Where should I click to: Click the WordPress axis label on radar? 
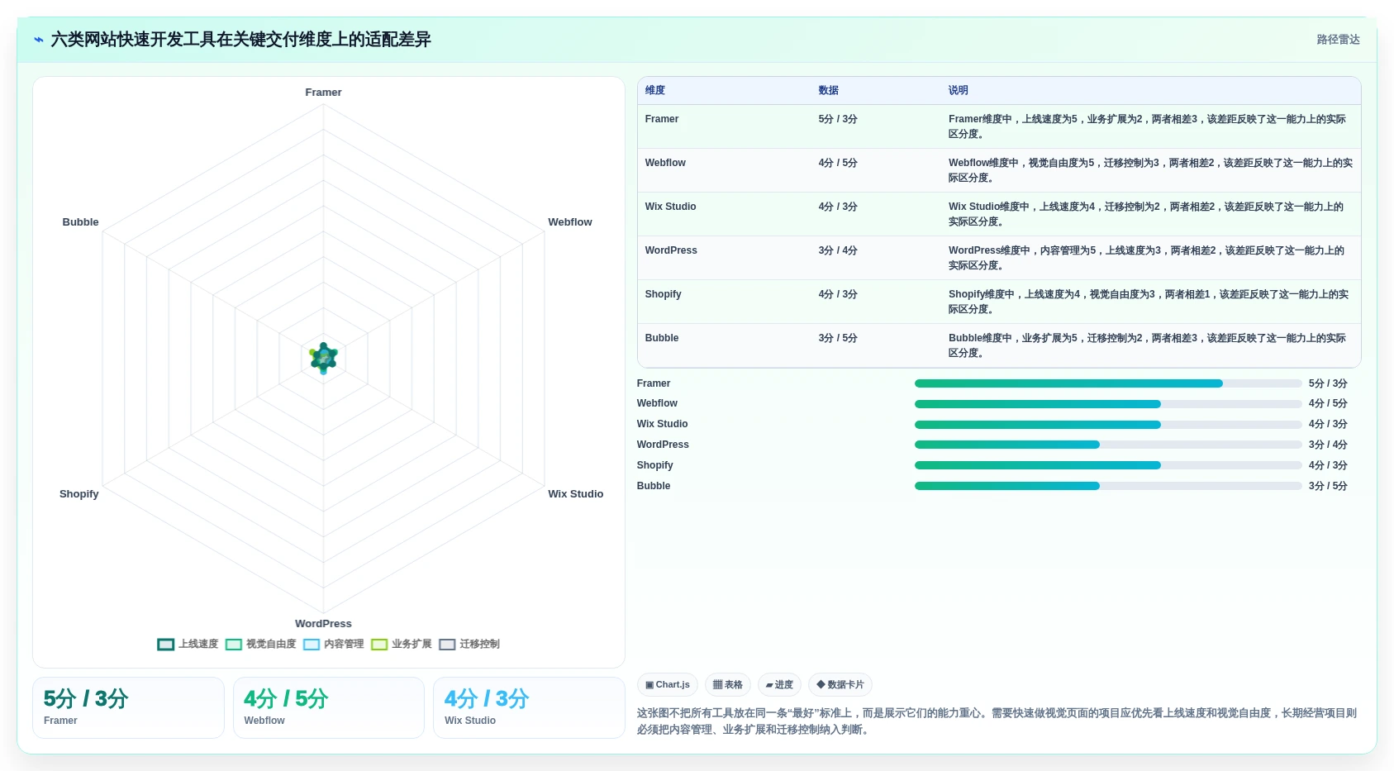(x=323, y=624)
